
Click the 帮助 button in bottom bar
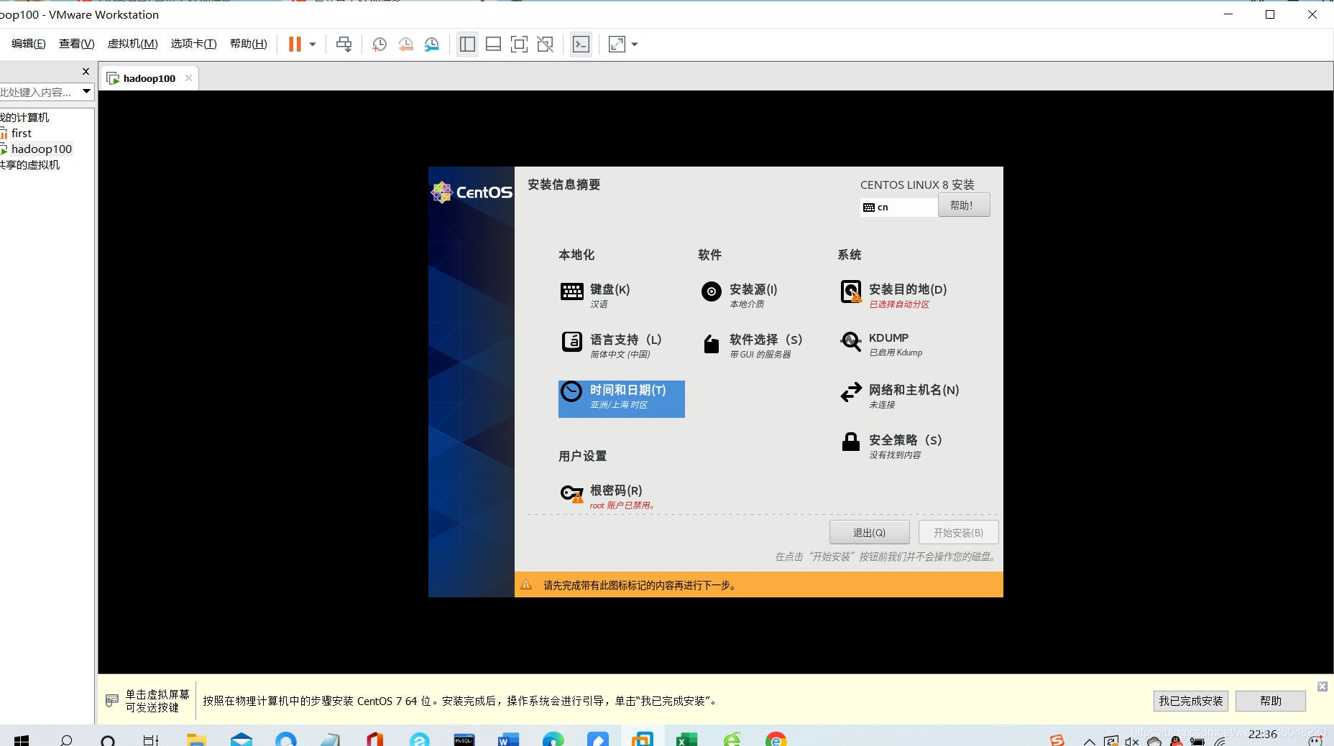[1270, 701]
